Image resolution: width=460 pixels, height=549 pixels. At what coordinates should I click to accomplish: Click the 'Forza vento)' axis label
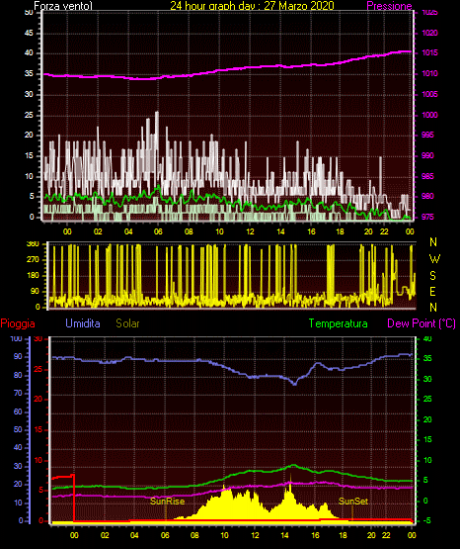(63, 6)
